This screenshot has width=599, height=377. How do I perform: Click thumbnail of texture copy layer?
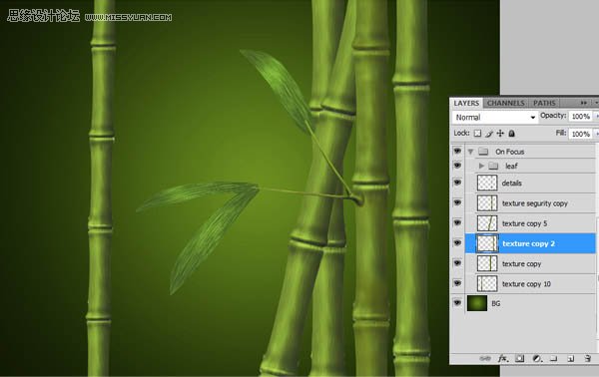(x=487, y=263)
